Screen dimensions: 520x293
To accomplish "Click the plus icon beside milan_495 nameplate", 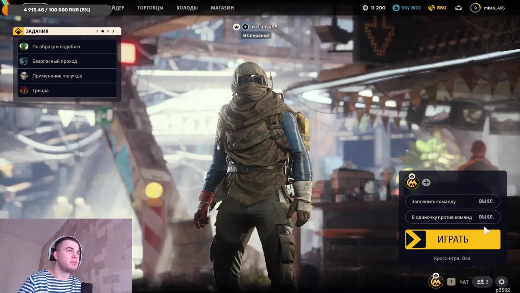I will point(245,27).
